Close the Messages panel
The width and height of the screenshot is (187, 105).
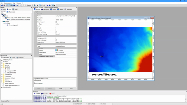186,92
